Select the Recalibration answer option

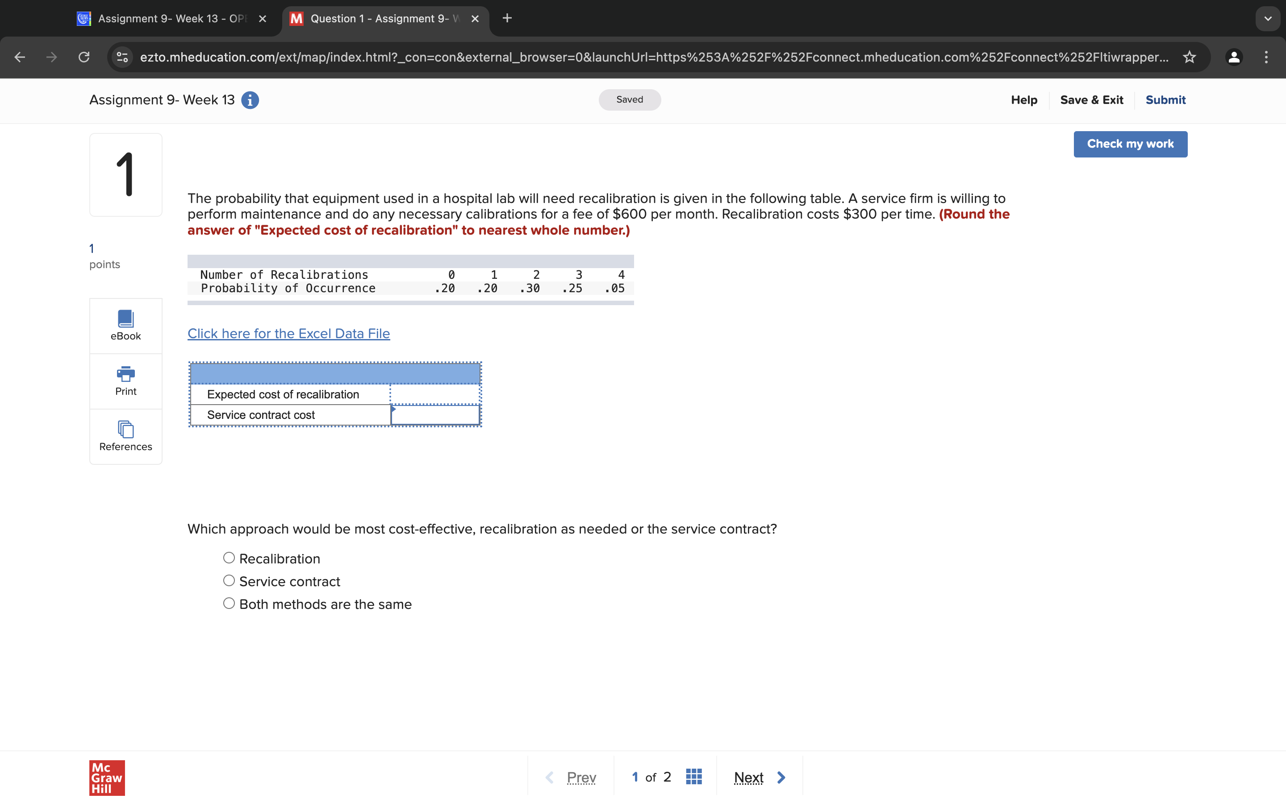click(229, 557)
